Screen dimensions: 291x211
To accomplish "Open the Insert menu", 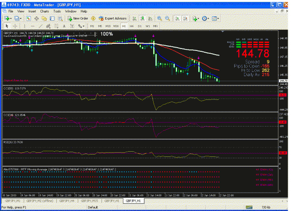I will tap(32, 11).
